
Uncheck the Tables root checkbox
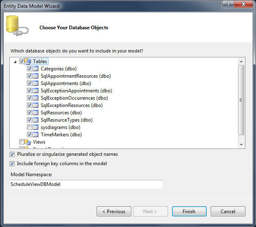22,61
